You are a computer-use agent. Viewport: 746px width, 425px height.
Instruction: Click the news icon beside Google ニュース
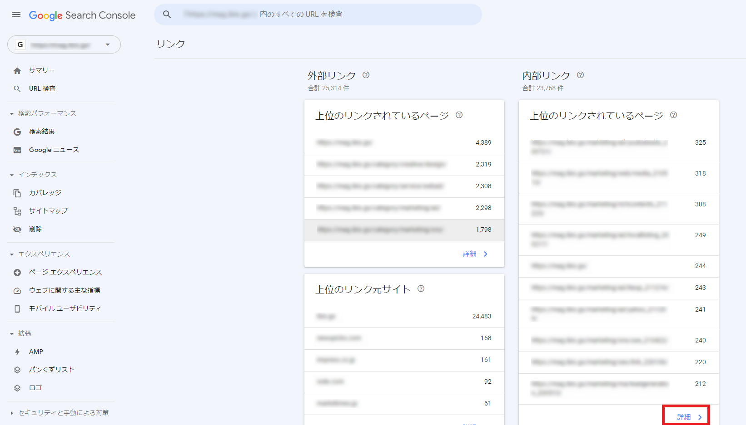[x=17, y=150]
